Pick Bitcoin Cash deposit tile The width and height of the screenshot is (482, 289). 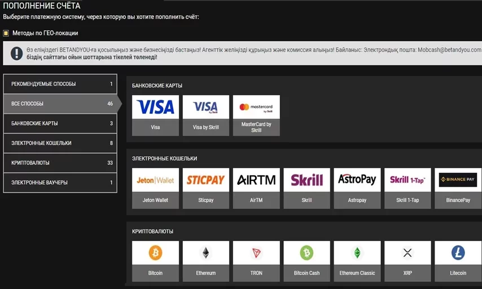[307, 261]
